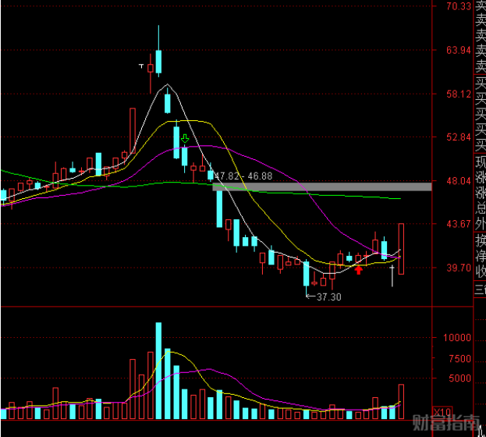The height and width of the screenshot is (437, 486).
Task: Click the 外 row in the quote panel
Action: 480,224
